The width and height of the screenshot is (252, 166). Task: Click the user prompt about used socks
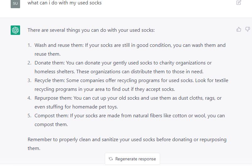64,3
